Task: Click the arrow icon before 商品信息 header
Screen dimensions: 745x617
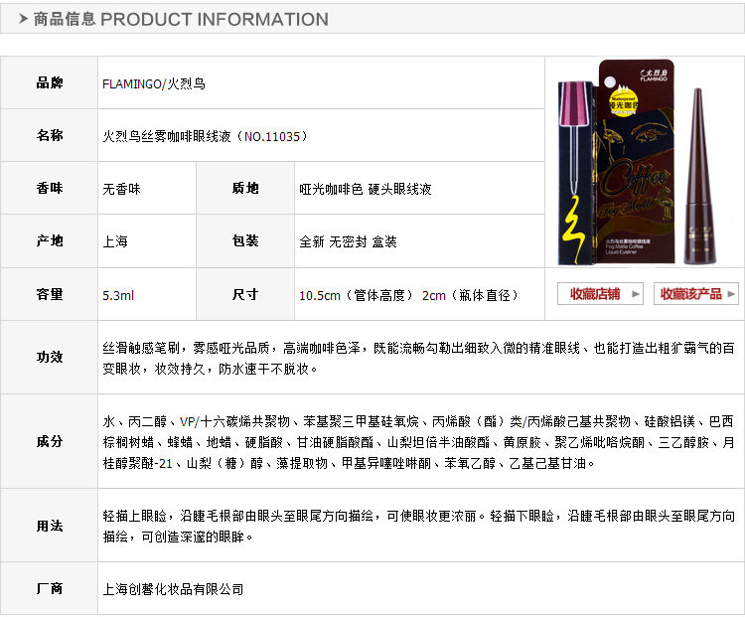Action: 23,19
